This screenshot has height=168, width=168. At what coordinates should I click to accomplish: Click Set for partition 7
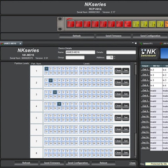(126, 141)
